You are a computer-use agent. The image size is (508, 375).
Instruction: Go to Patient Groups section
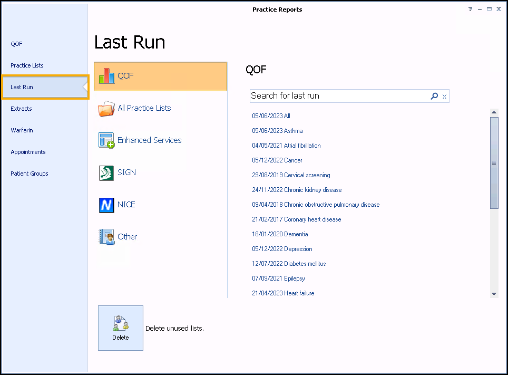tap(30, 174)
